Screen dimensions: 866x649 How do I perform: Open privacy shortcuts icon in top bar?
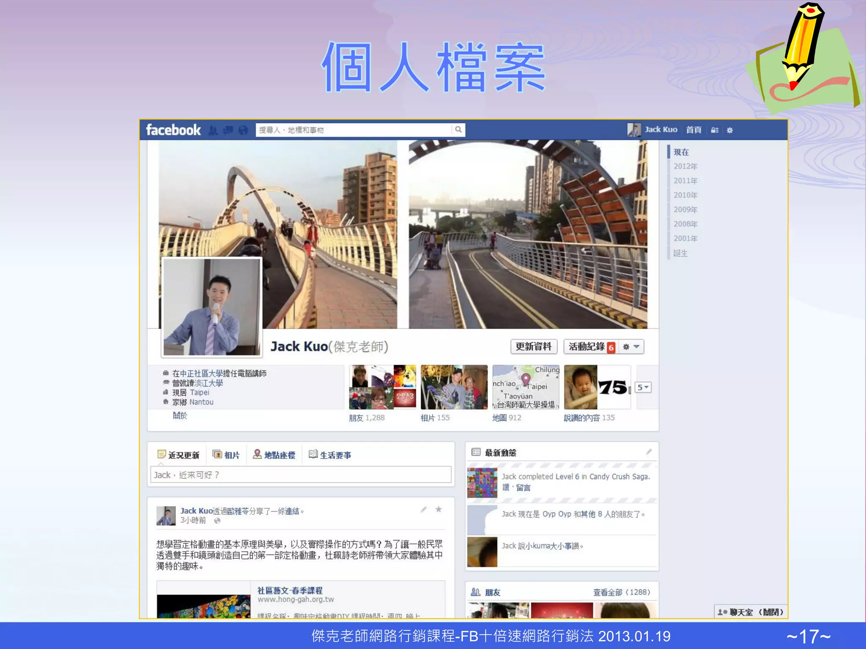pos(715,130)
